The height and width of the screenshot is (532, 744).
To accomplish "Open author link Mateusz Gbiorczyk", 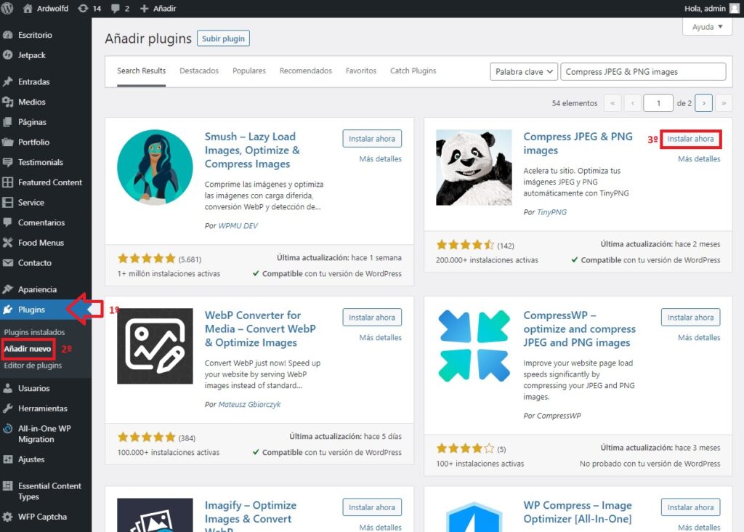I will (x=249, y=404).
